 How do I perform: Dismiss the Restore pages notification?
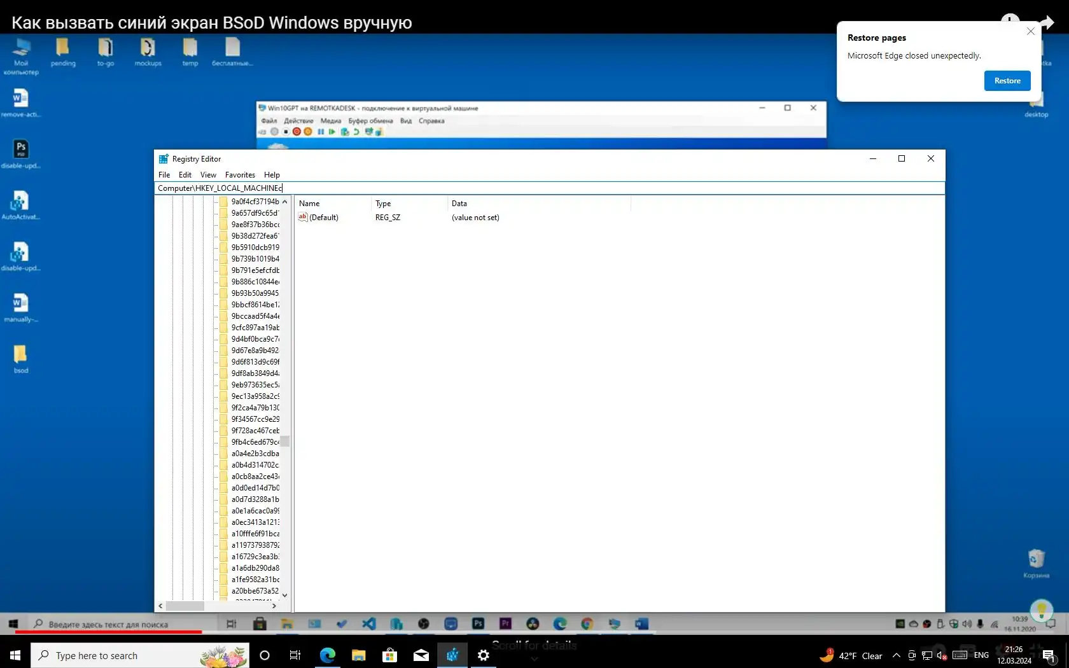(1031, 31)
